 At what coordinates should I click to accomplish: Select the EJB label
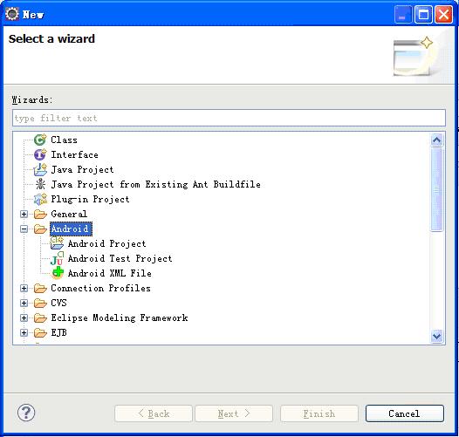coord(58,333)
